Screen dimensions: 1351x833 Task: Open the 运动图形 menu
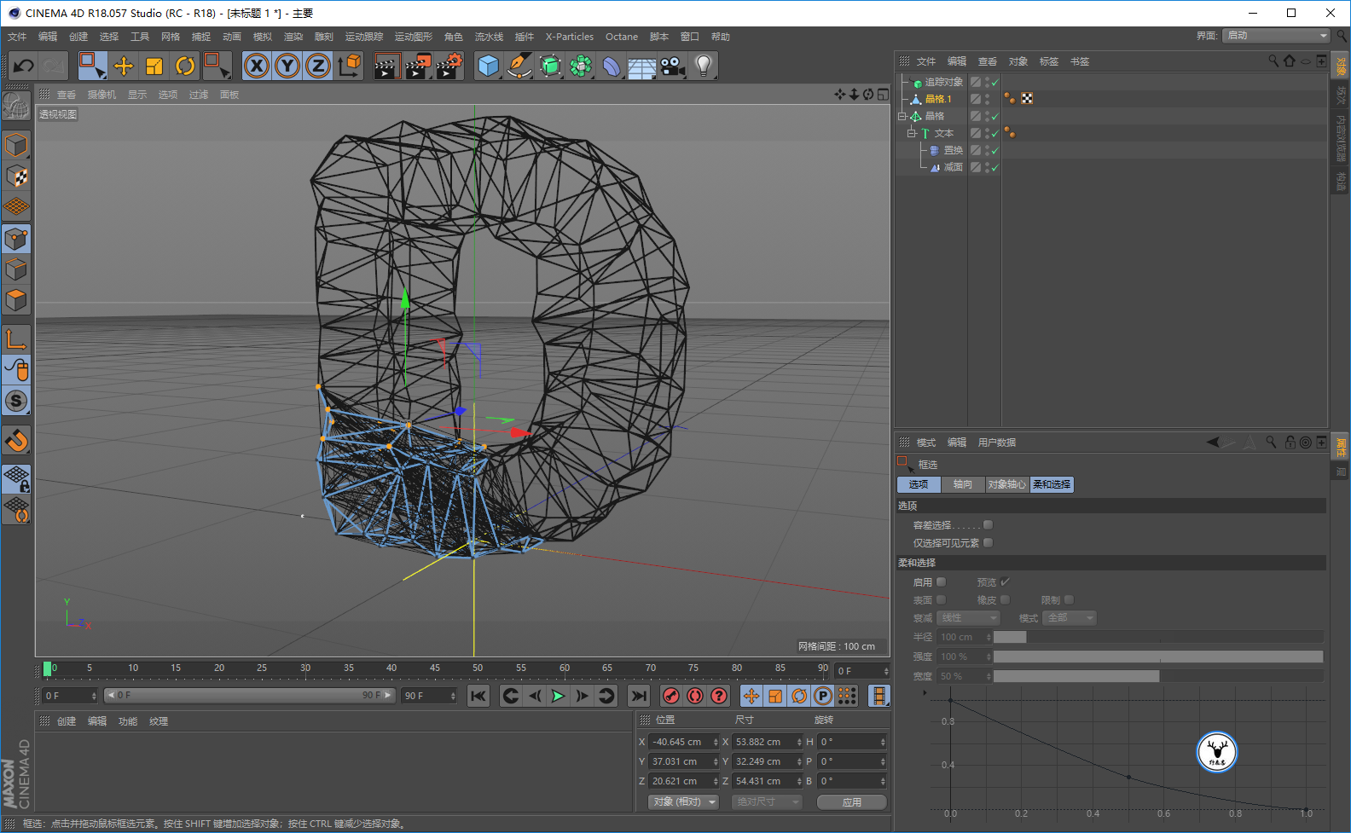[414, 37]
